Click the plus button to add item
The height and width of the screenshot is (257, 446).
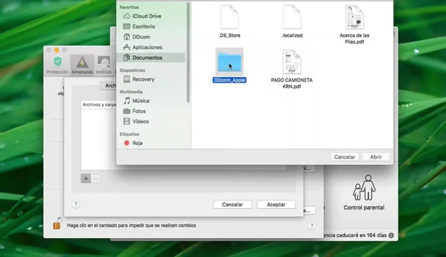86,179
